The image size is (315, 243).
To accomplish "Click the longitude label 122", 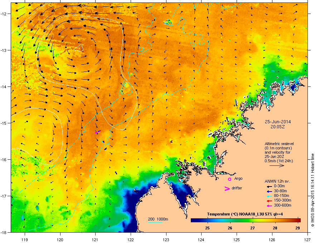I will point(131,240).
